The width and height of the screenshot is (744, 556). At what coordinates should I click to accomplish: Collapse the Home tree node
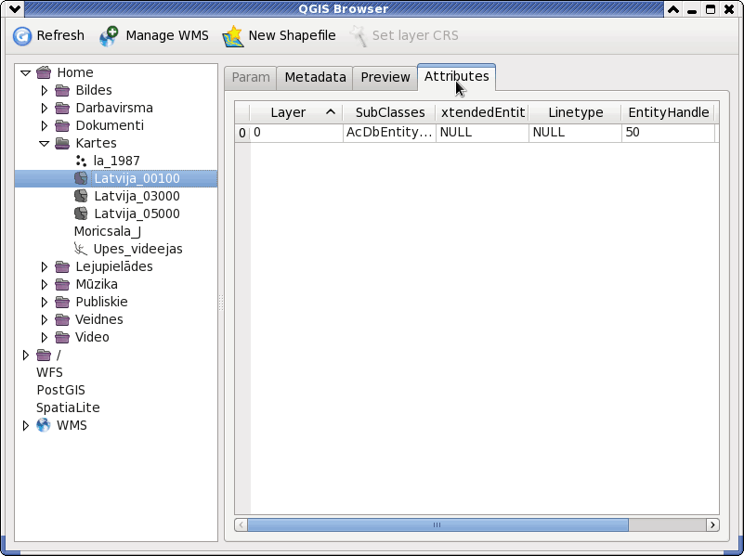tap(26, 73)
